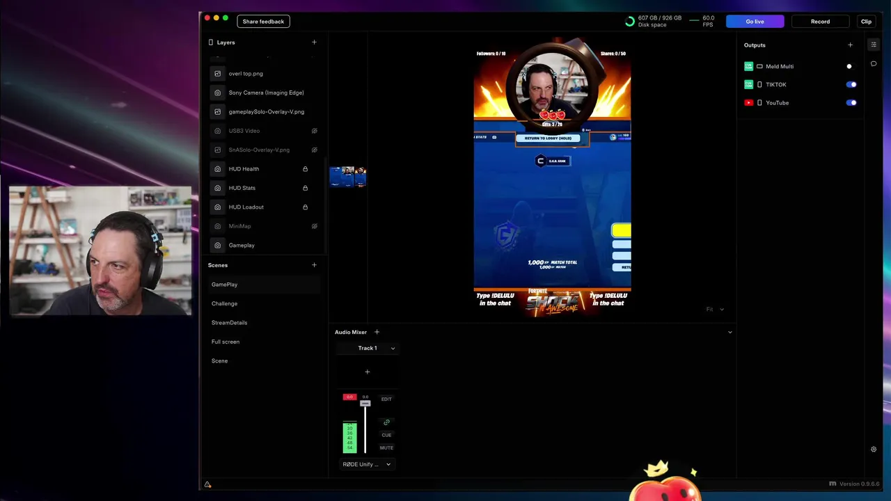Viewport: 891px width, 501px height.
Task: Unlock the HUD Stats layer lock icon
Action: (x=305, y=188)
